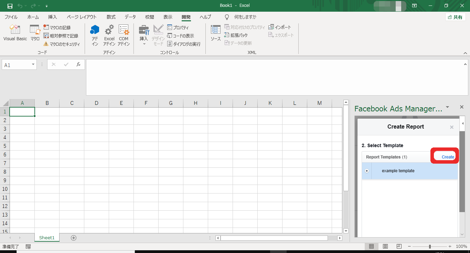Switch to Normal view in status bar

click(x=371, y=246)
